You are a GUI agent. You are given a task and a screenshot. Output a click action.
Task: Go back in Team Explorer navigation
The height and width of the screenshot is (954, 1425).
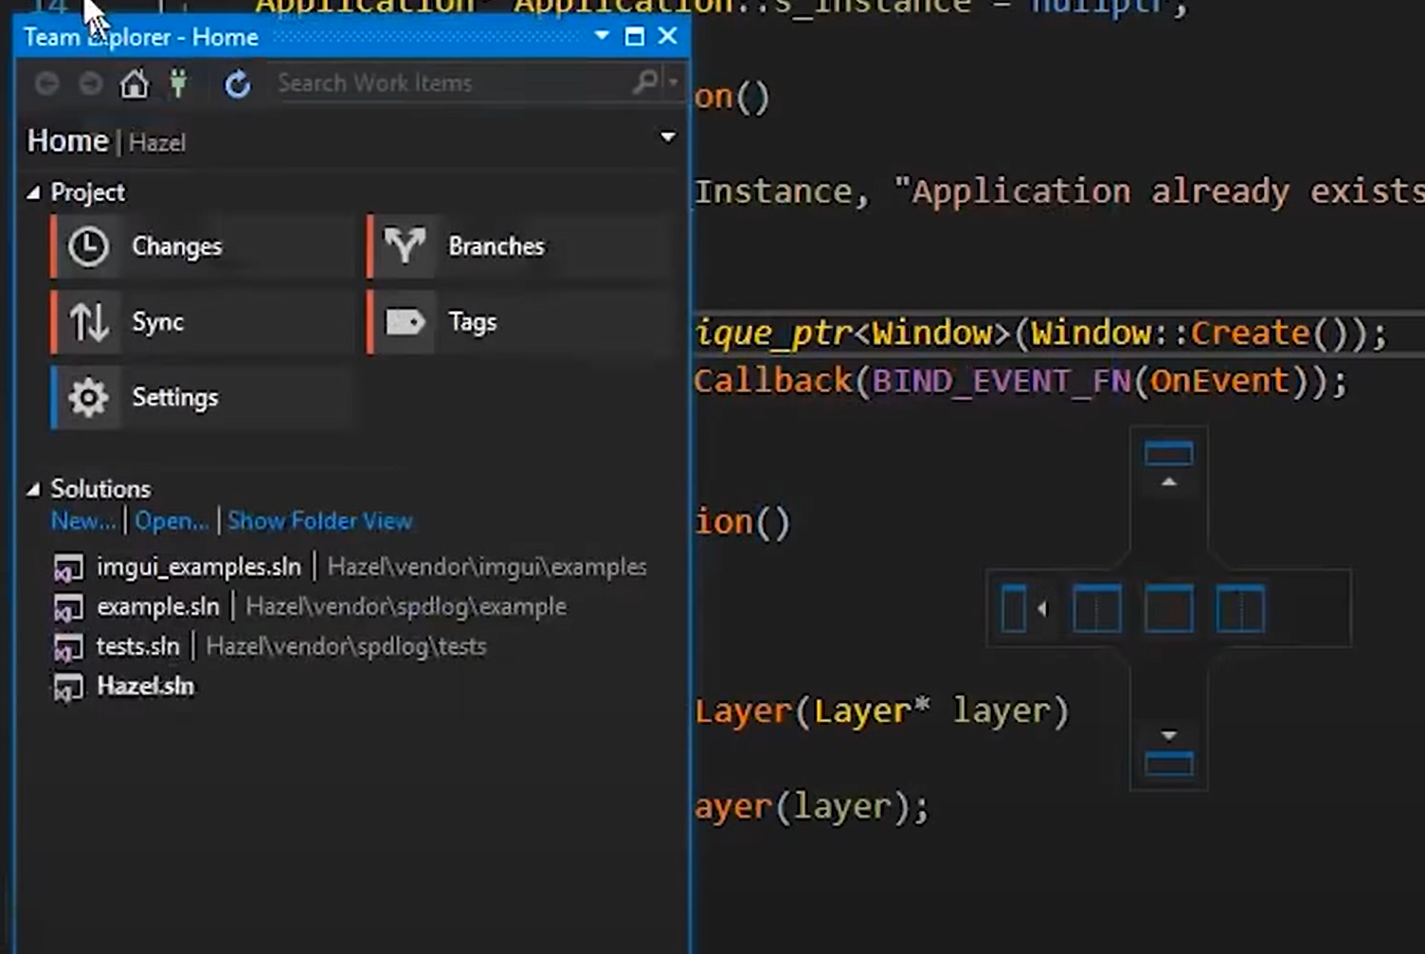(x=46, y=83)
